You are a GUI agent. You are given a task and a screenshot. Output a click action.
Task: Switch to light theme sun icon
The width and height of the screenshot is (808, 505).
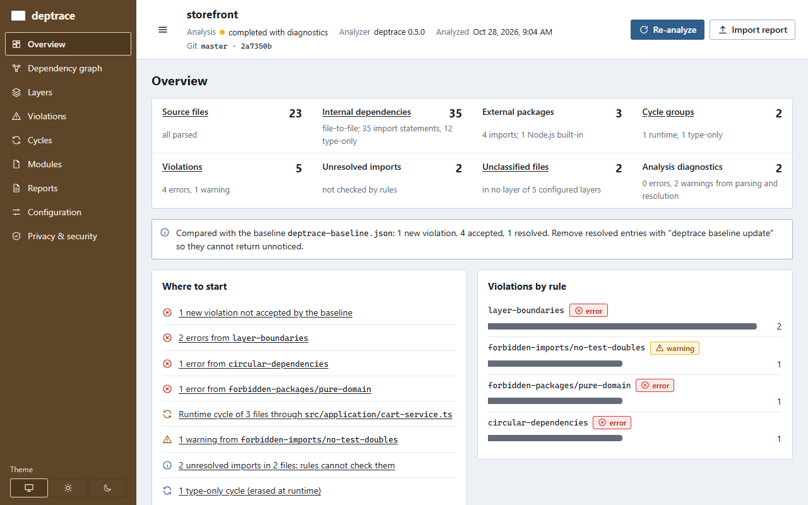pyautogui.click(x=68, y=488)
